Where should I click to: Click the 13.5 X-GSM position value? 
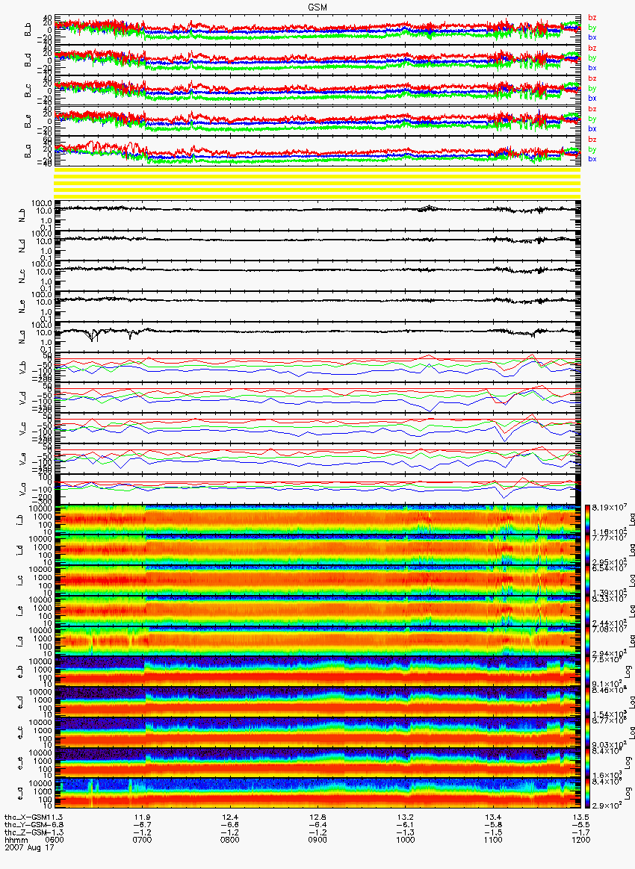coord(580,817)
